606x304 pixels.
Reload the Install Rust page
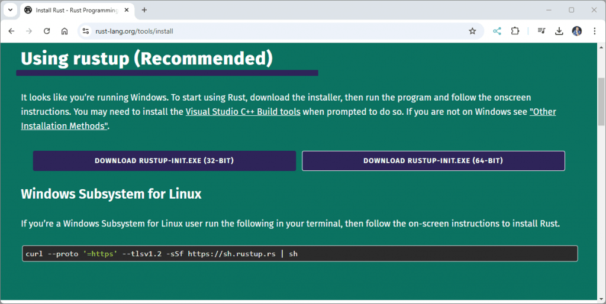click(x=47, y=31)
